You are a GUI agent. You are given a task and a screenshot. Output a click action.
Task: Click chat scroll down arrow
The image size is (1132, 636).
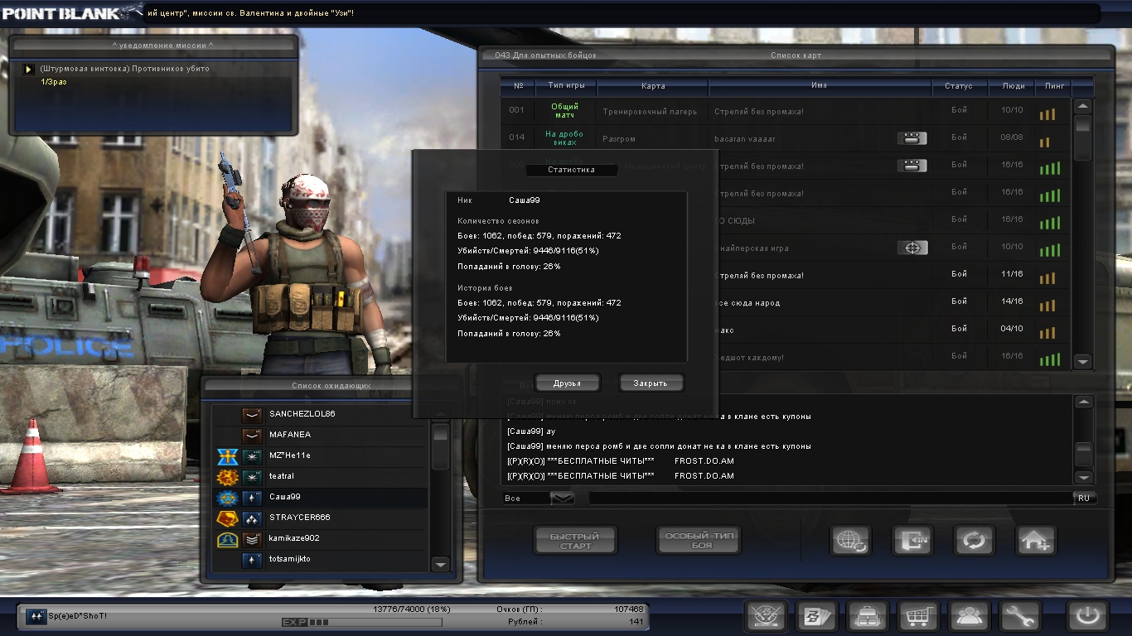[1083, 478]
